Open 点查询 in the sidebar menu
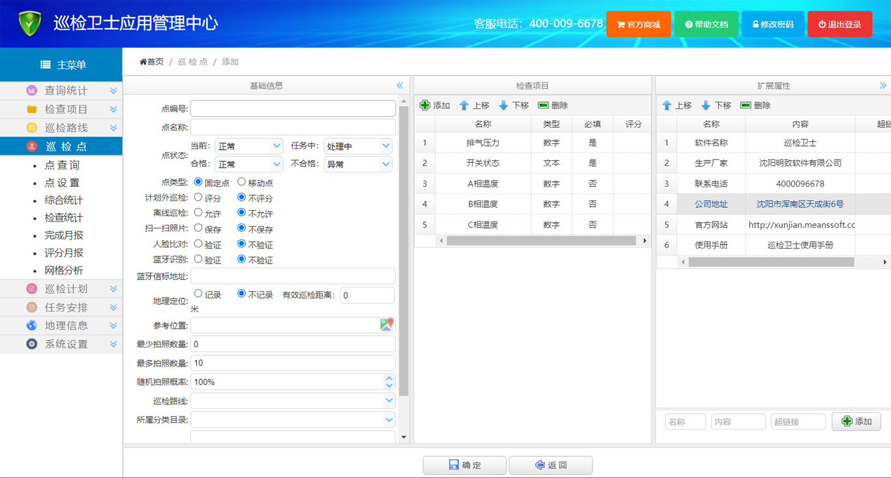891x478 pixels. (x=62, y=165)
